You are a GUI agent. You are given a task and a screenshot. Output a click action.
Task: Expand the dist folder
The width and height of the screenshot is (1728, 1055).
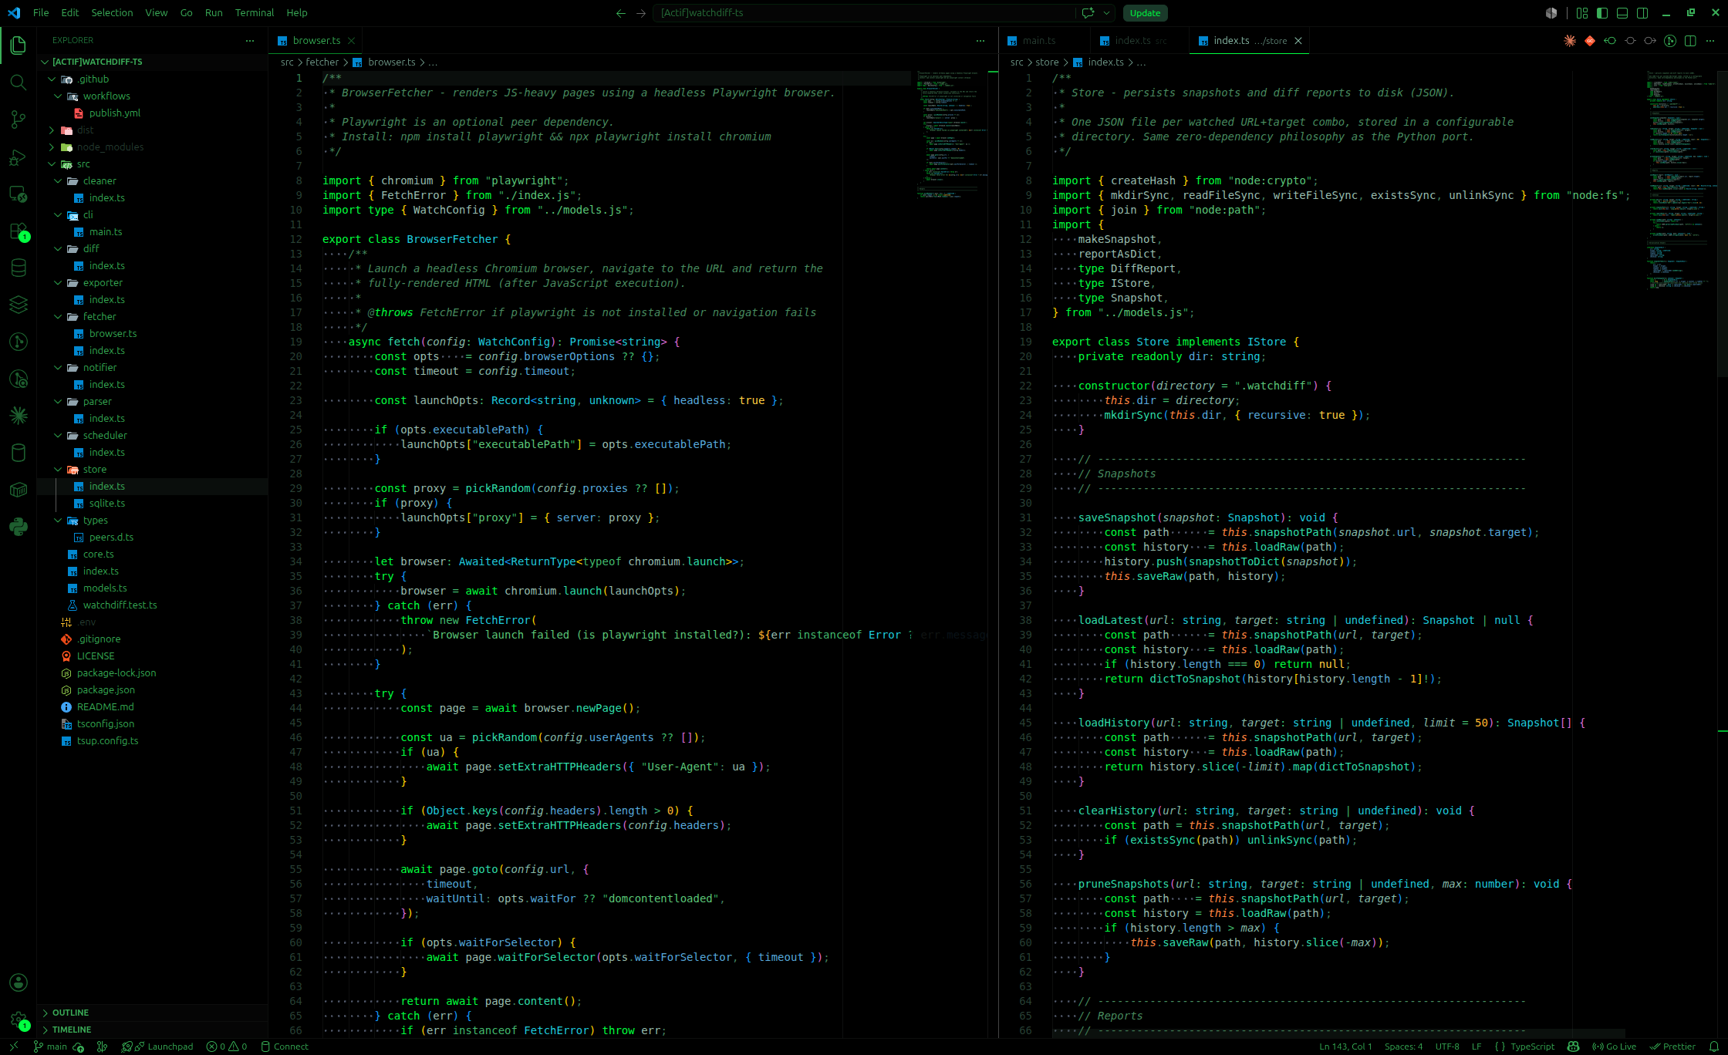(x=153, y=130)
